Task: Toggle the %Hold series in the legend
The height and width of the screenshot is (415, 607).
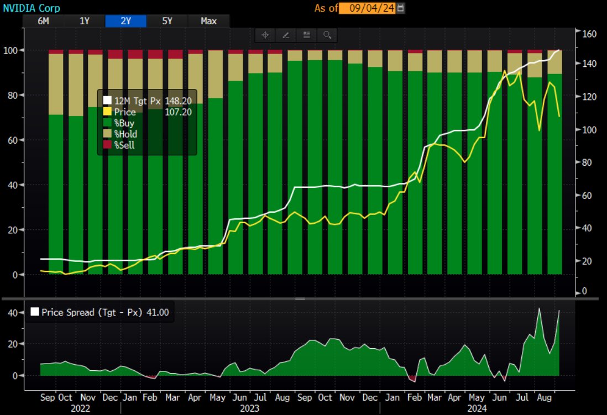Action: click(x=123, y=134)
